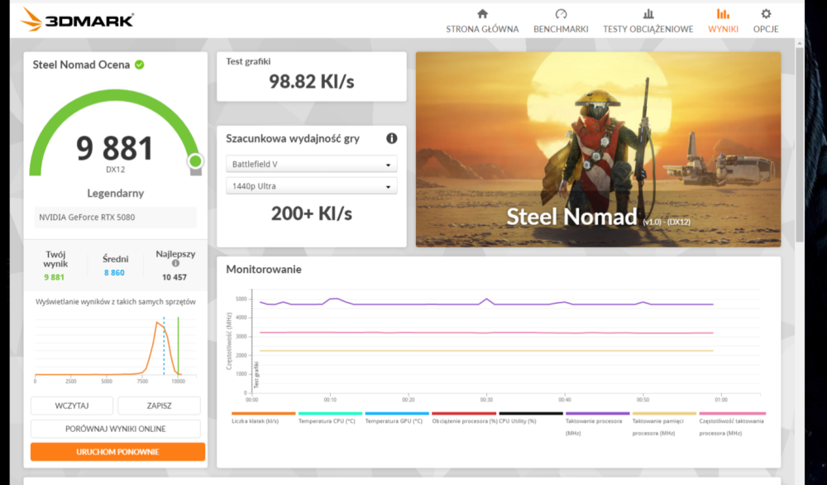This screenshot has width=827, height=485.
Task: Click the 9 881 score value
Action: click(114, 148)
